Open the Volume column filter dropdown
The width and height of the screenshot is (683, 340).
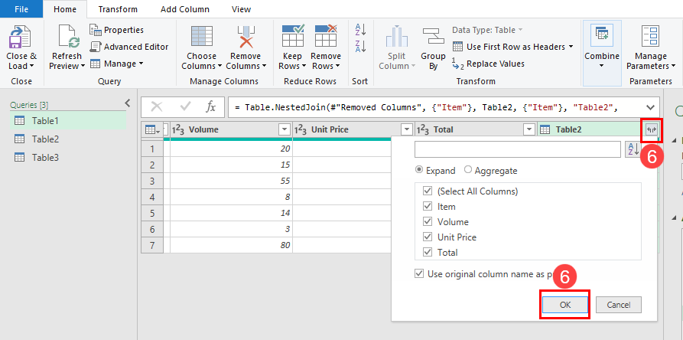coord(284,129)
